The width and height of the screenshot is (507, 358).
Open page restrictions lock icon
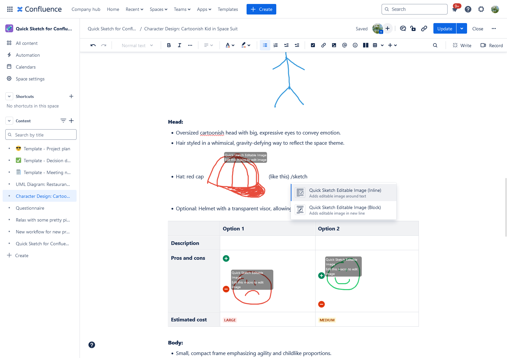[413, 29]
